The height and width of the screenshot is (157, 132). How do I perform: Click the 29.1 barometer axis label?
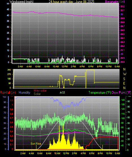point(122,50)
